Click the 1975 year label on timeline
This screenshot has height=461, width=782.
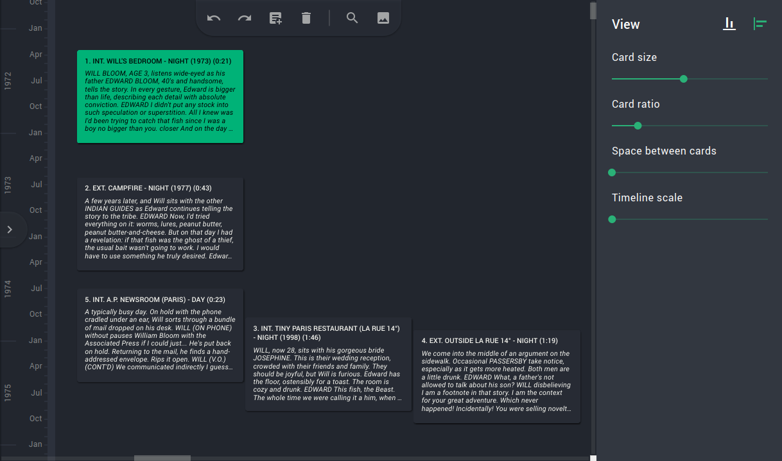pyautogui.click(x=8, y=392)
